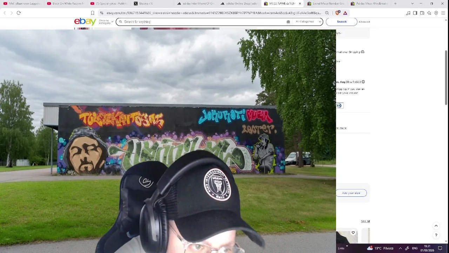Open Leo AI sparkle icon
This screenshot has height=253, width=449.
coord(429,13)
